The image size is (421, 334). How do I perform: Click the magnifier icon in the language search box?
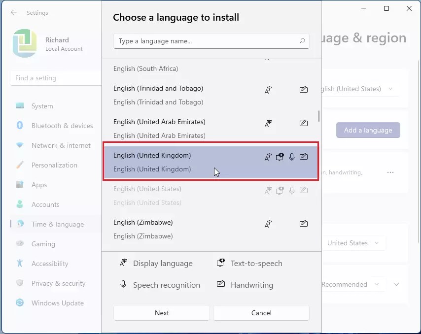coord(302,41)
